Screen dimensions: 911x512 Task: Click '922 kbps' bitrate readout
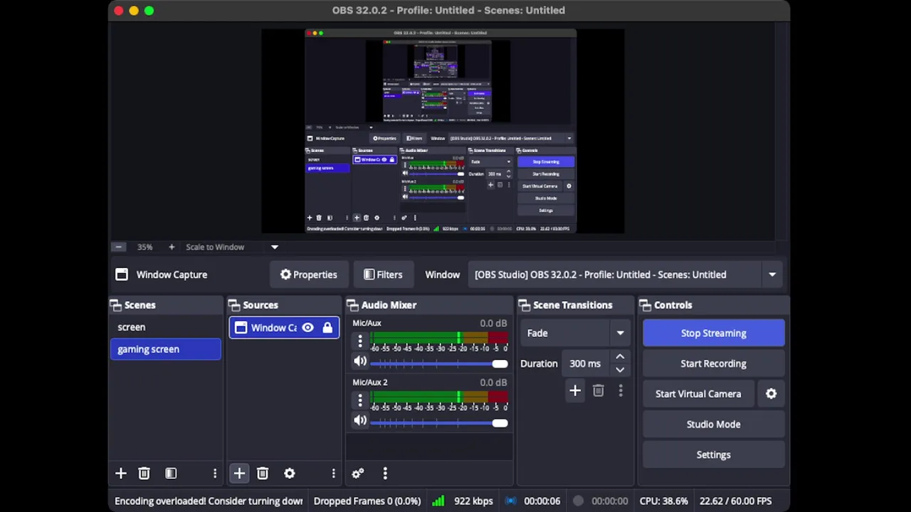coord(473,501)
